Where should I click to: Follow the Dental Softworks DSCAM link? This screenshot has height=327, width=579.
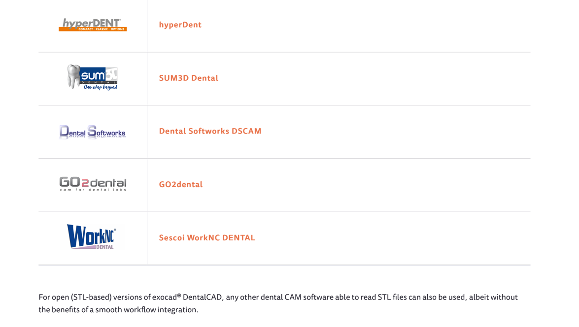(x=210, y=131)
